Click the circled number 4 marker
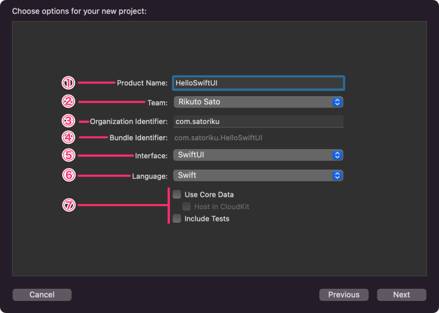The image size is (439, 313). [69, 137]
